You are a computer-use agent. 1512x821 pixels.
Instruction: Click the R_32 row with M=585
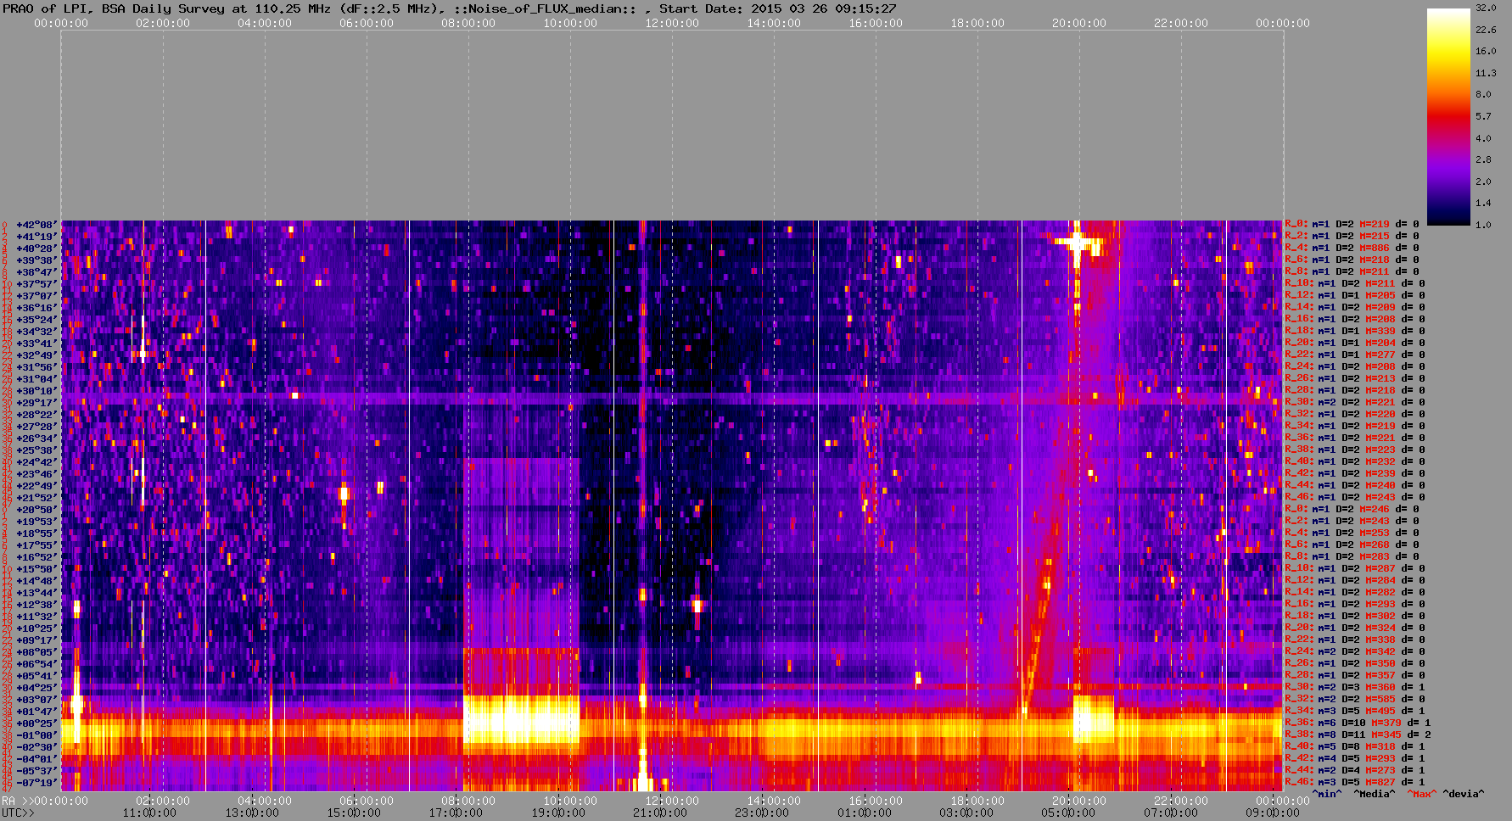pyautogui.click(x=1354, y=700)
